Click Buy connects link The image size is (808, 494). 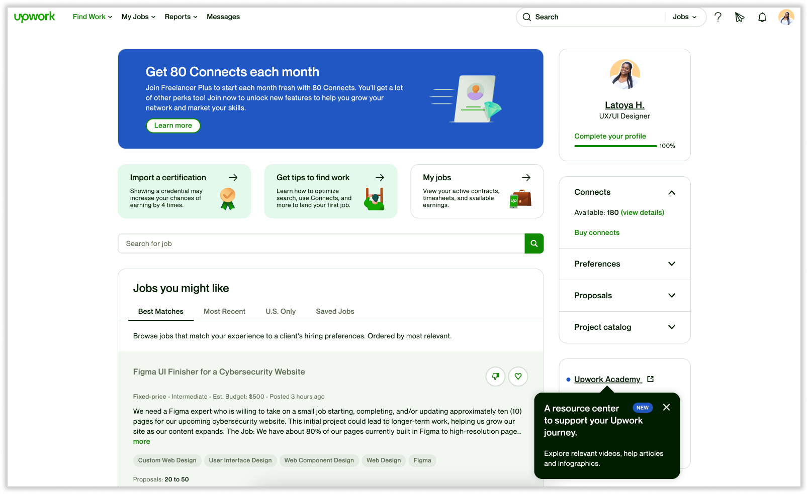597,232
